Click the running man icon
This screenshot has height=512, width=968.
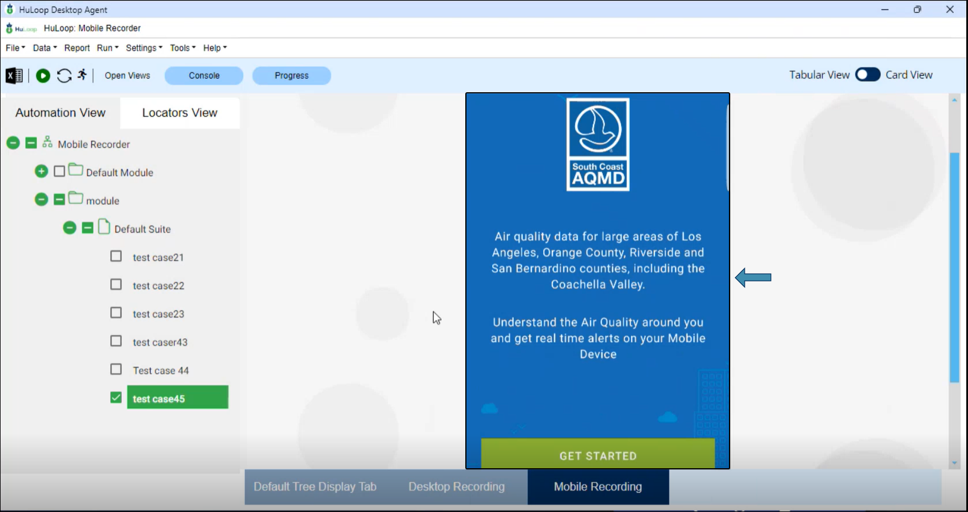click(82, 75)
